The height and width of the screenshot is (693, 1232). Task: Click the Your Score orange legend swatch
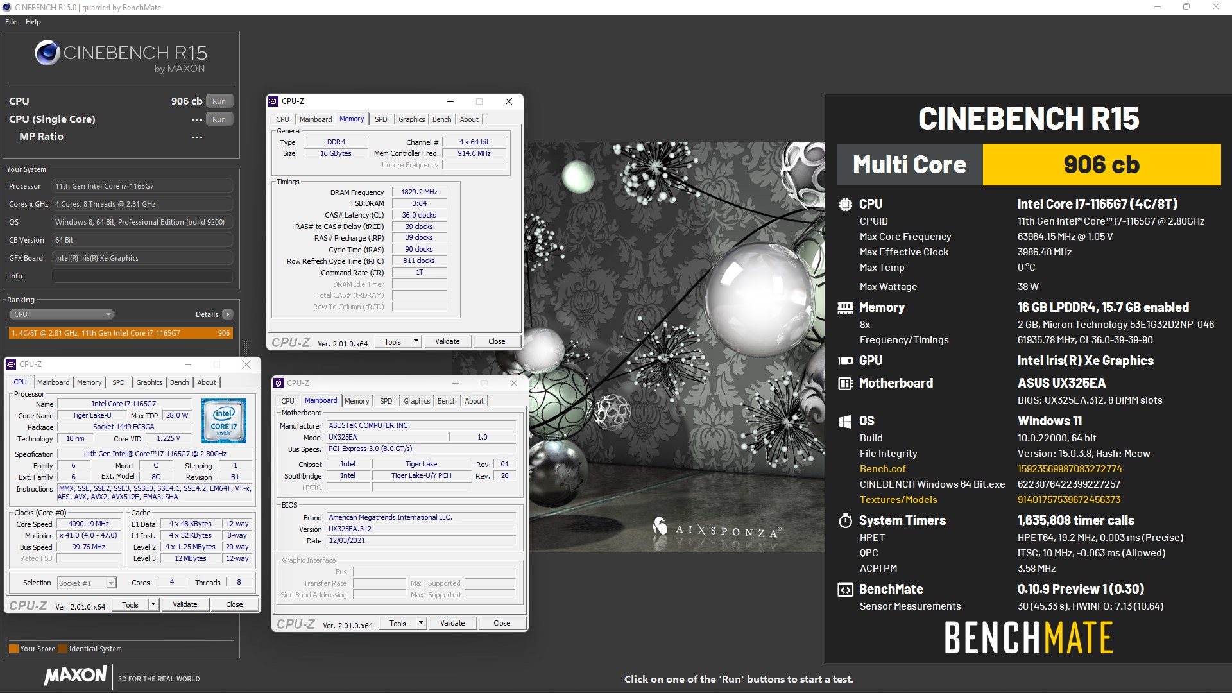[x=13, y=649]
